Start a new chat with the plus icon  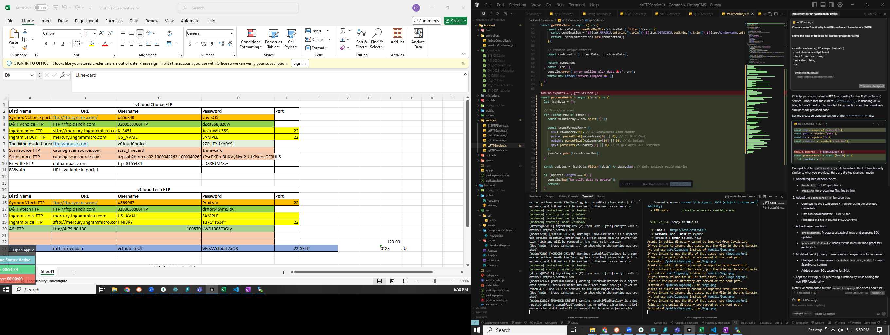865,14
